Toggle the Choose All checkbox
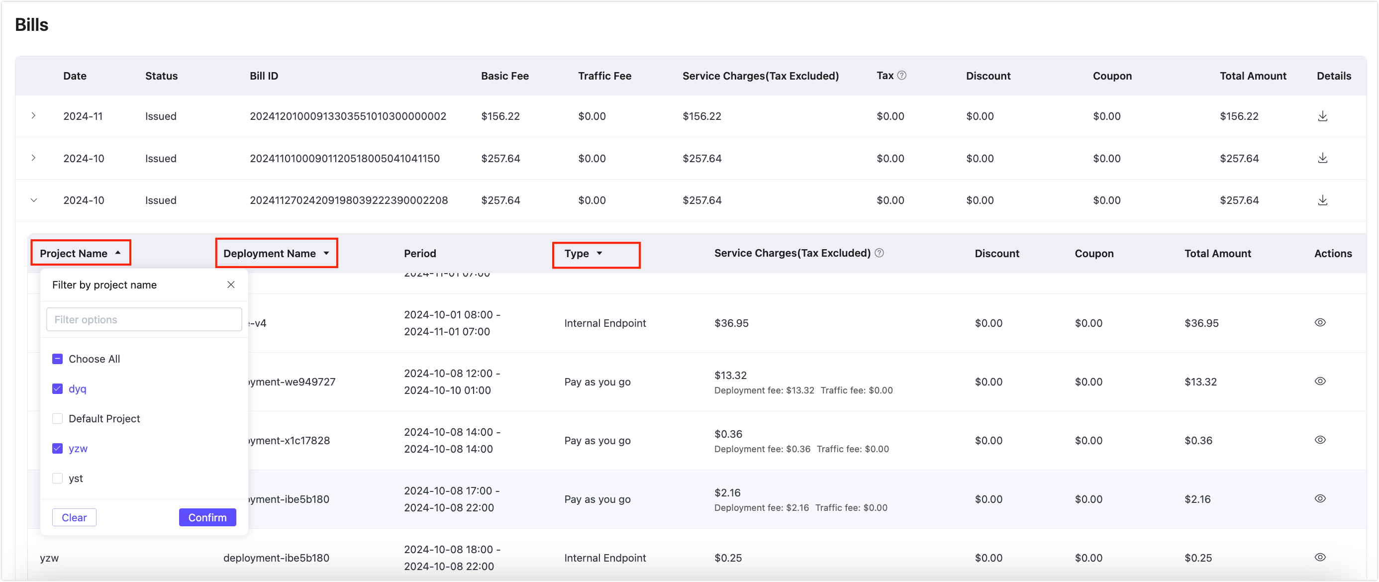The image size is (1379, 582). click(57, 359)
